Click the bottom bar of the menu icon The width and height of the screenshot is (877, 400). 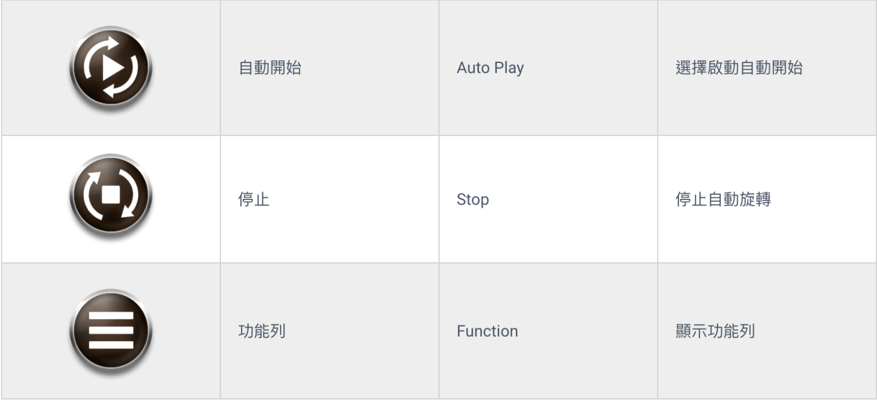(x=111, y=345)
